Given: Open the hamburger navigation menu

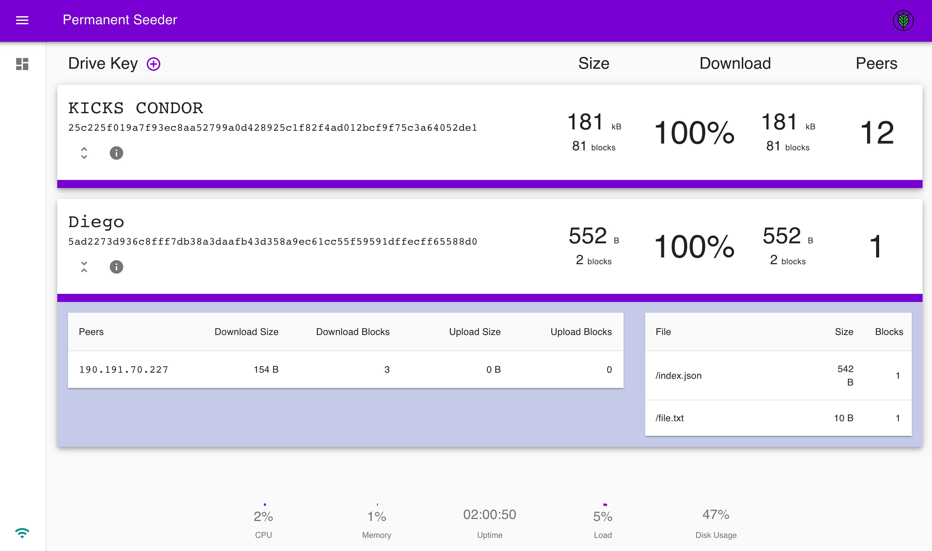Looking at the screenshot, I should tap(22, 20).
